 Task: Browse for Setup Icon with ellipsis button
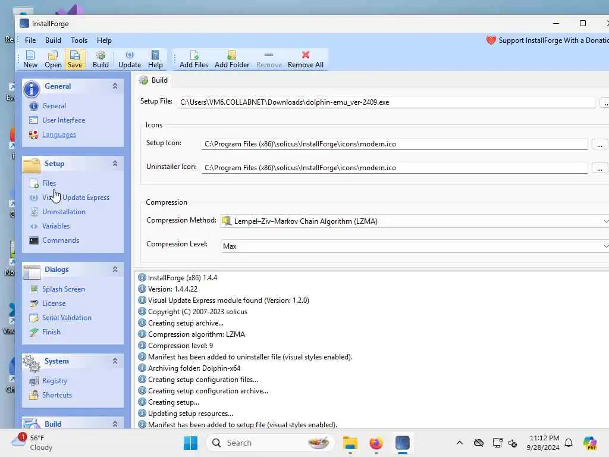point(599,145)
